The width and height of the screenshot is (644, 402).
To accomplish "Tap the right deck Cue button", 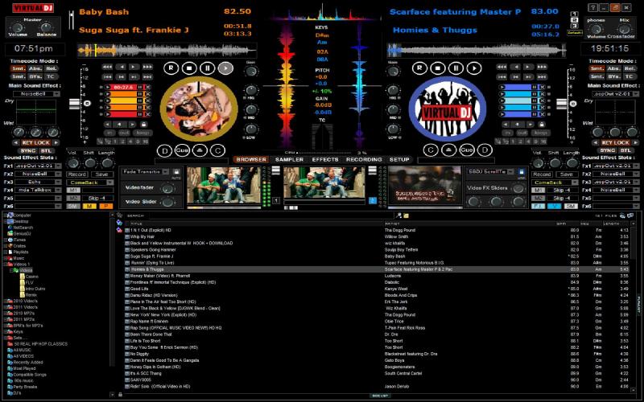I will (x=467, y=150).
